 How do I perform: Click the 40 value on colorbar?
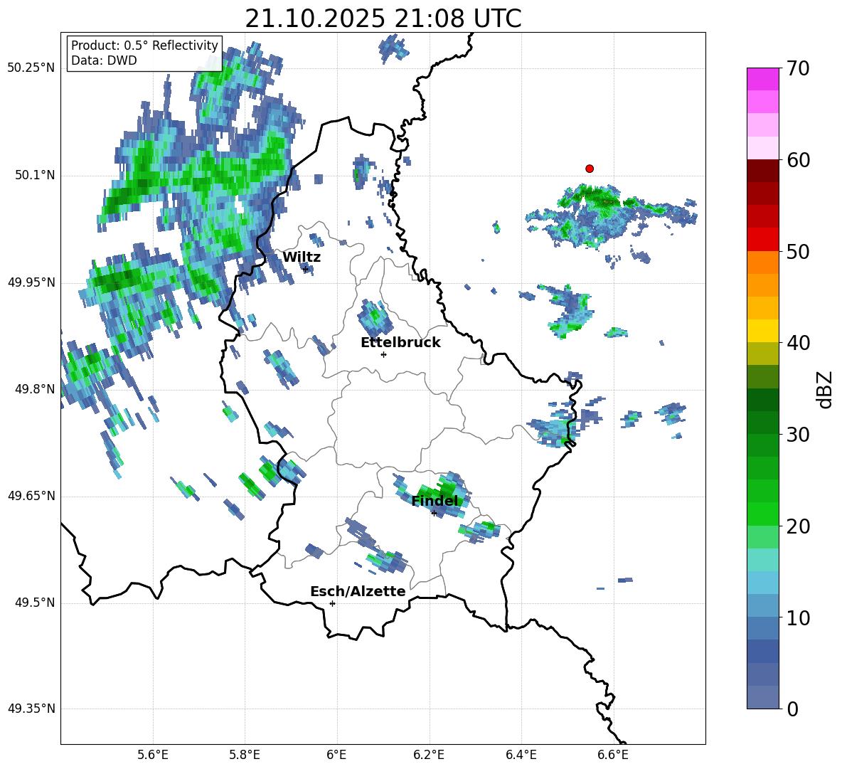(x=798, y=343)
